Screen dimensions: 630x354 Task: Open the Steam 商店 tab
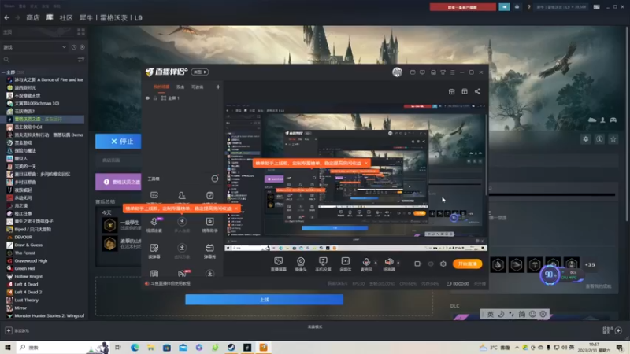click(x=33, y=17)
